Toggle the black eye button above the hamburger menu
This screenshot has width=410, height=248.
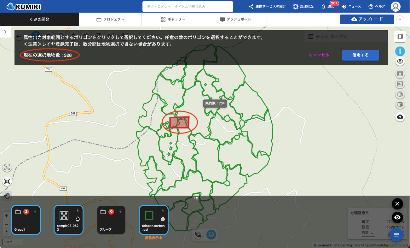click(x=397, y=217)
